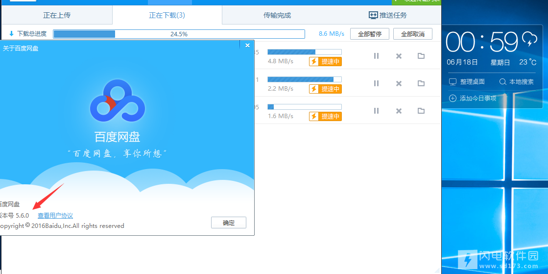The width and height of the screenshot is (548, 274).
Task: Click the version number 5.6.0 text
Action: pyautogui.click(x=23, y=216)
